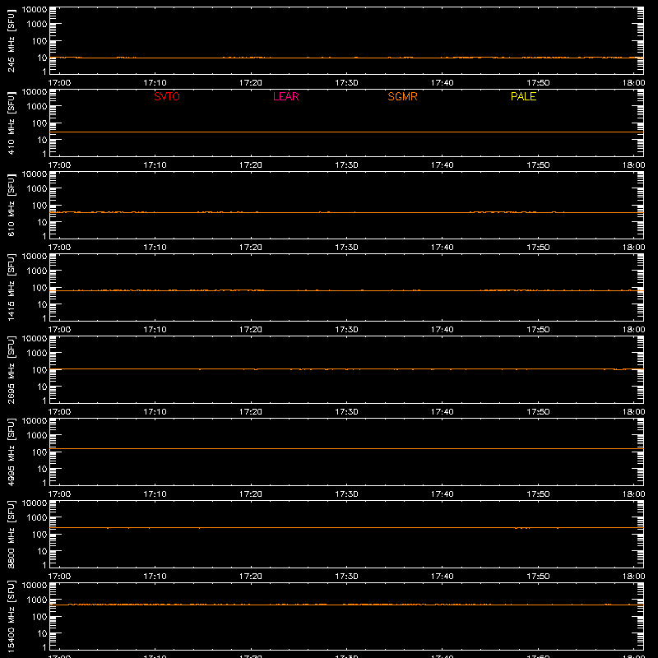Click the 1415 MHz [SFU] axis title
Screen dimensions: 658x658
pos(11,287)
